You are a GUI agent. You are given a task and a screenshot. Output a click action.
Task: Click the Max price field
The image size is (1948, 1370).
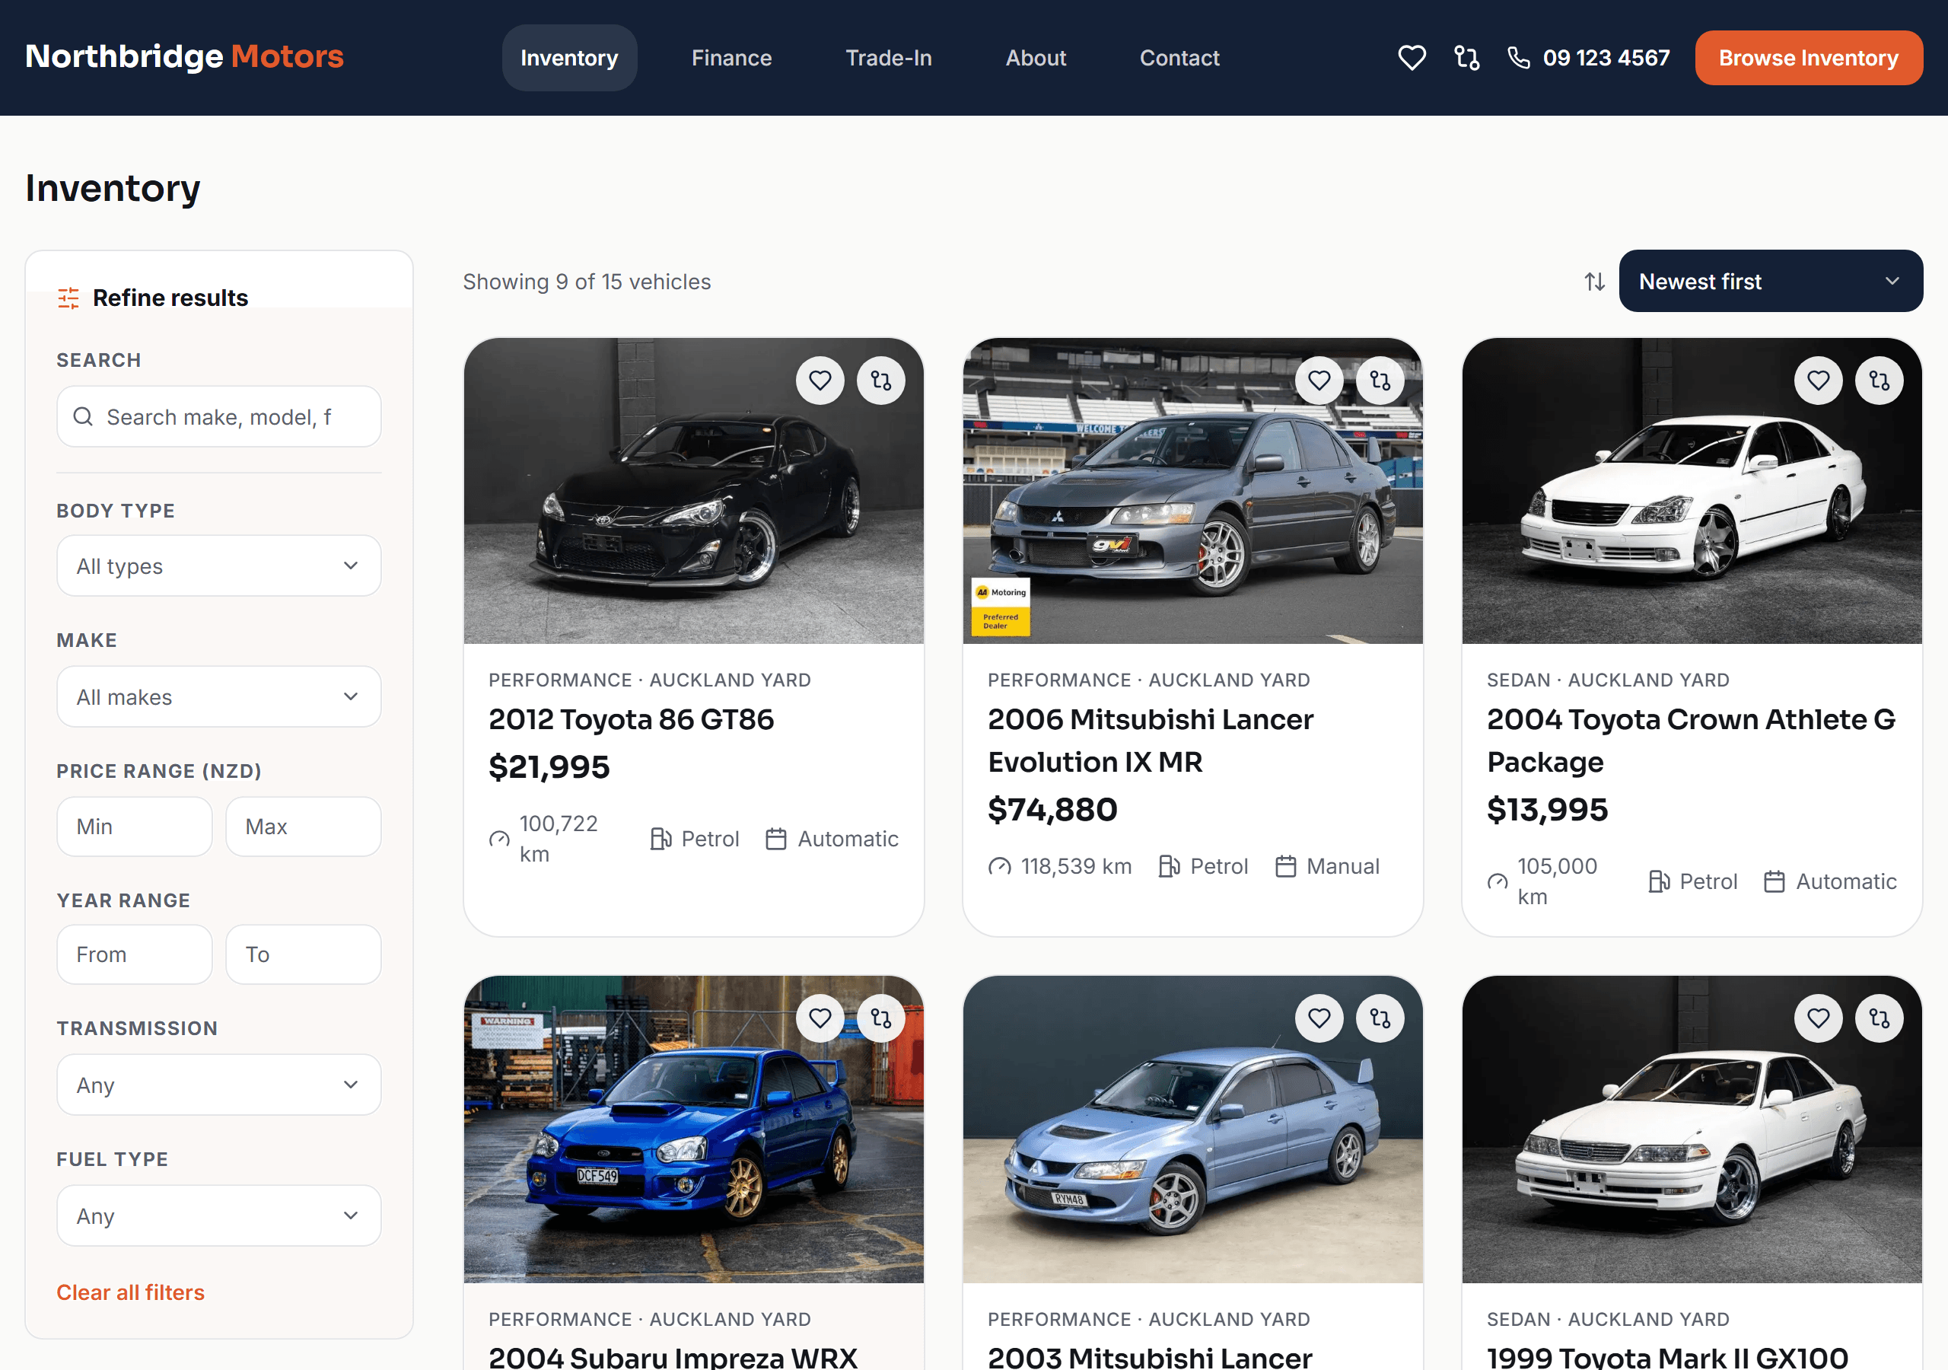[x=303, y=826]
